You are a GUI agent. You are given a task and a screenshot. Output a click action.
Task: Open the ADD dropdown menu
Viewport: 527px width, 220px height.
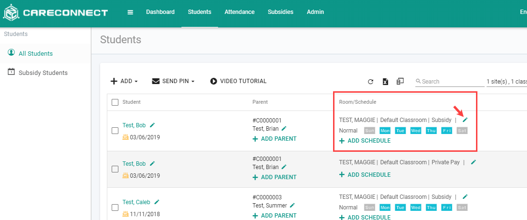pyautogui.click(x=124, y=81)
